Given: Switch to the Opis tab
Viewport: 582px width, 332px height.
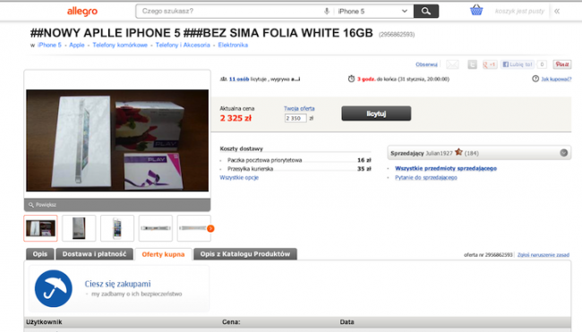Looking at the screenshot, I should [40, 254].
